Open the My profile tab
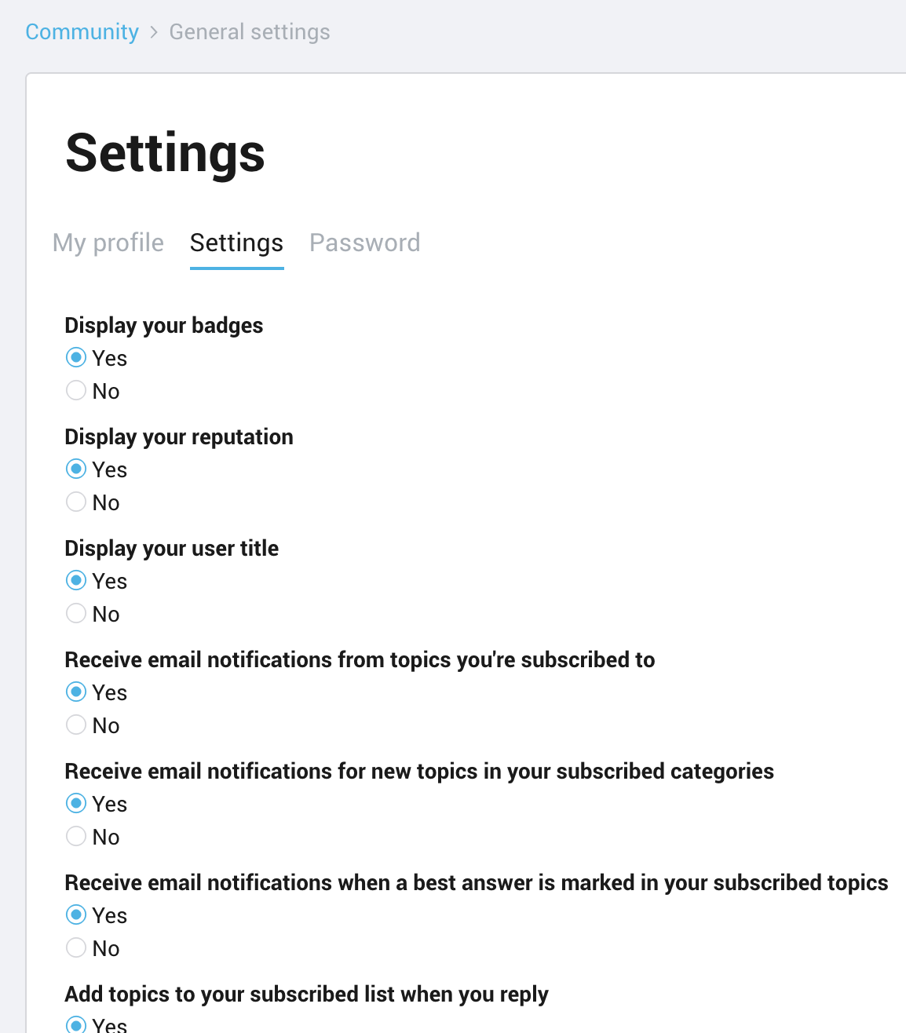The image size is (906, 1033). tap(108, 243)
